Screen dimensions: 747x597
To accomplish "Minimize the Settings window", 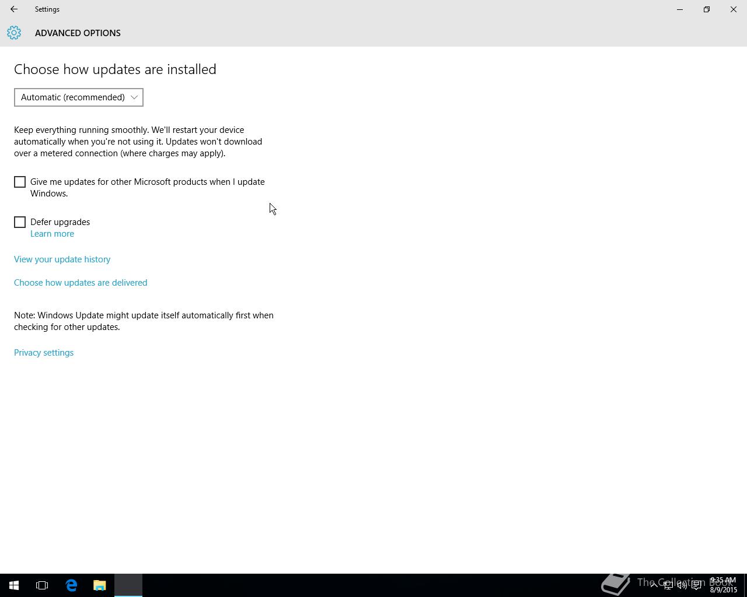I will click(680, 9).
